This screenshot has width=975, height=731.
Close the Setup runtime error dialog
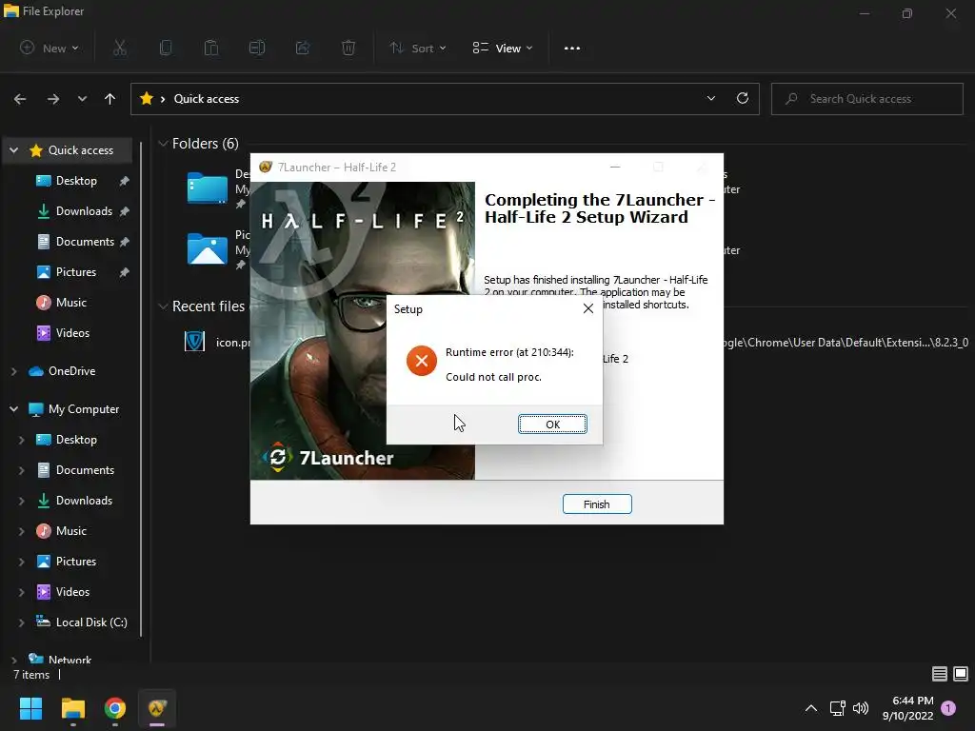(x=588, y=308)
